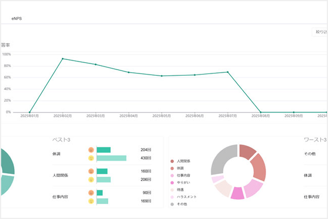This screenshot has width=328, height=219.
Task: Click the yellow smiley face icon for 仕事内容
Action: point(91,201)
